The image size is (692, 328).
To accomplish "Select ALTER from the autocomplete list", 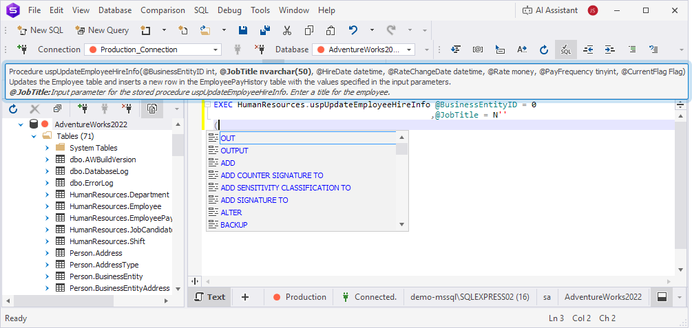I will coord(231,212).
